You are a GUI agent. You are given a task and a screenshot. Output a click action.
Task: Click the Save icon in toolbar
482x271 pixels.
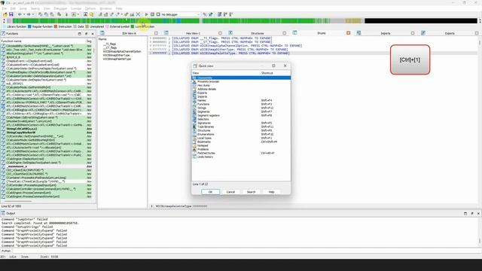coord(11,14)
